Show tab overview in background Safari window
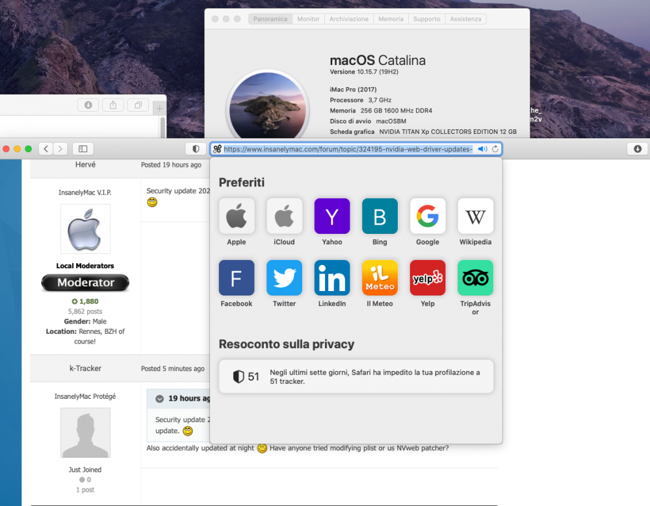Viewport: 650px width, 506px height. 138,105
